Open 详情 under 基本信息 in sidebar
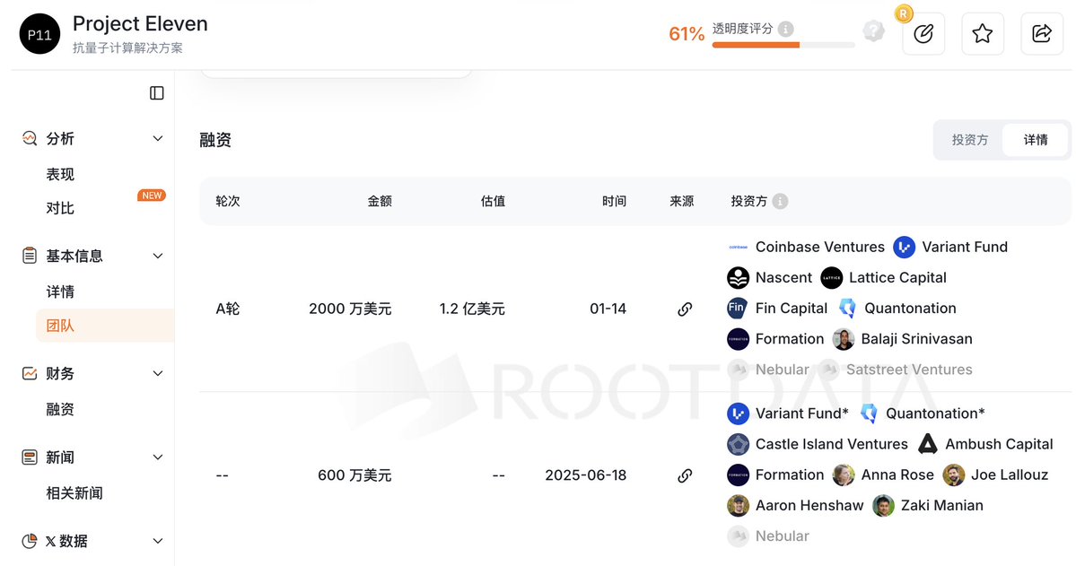 (60, 292)
